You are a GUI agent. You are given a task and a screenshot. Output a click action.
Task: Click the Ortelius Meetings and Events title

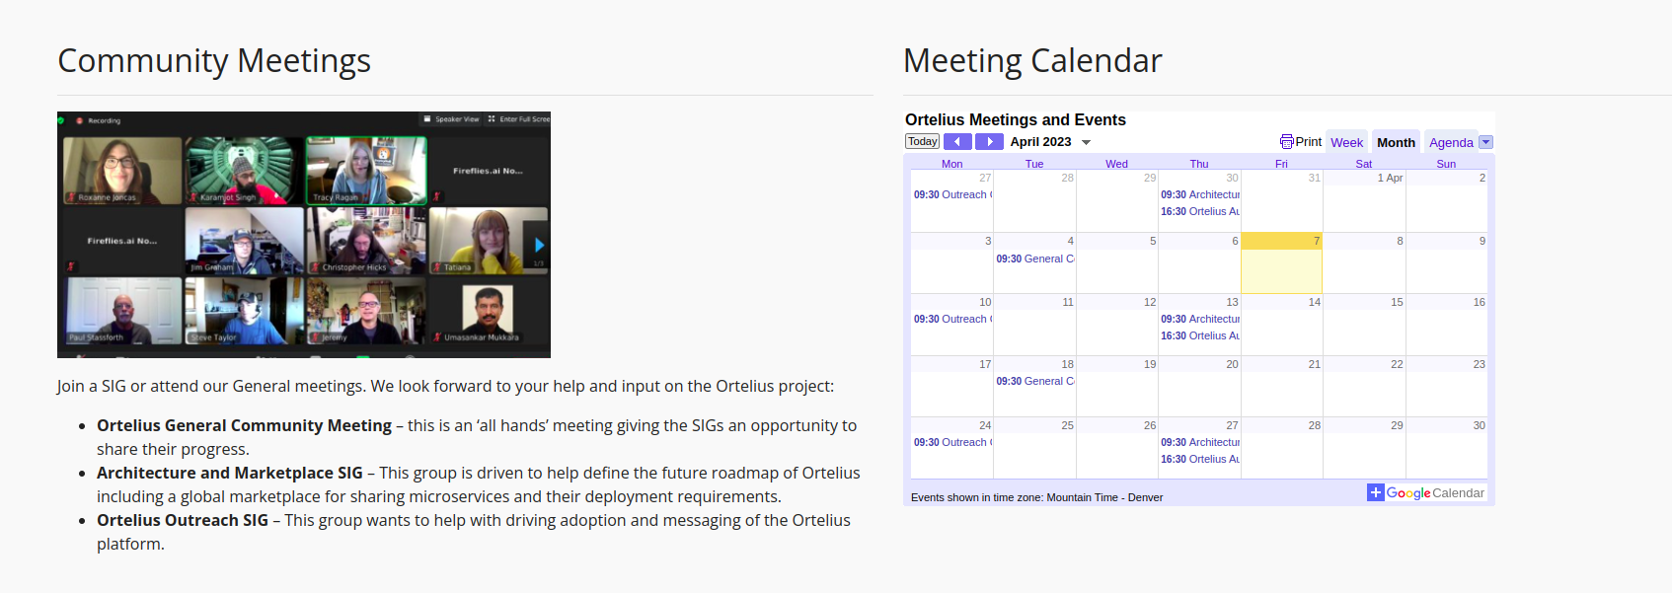1016,119
